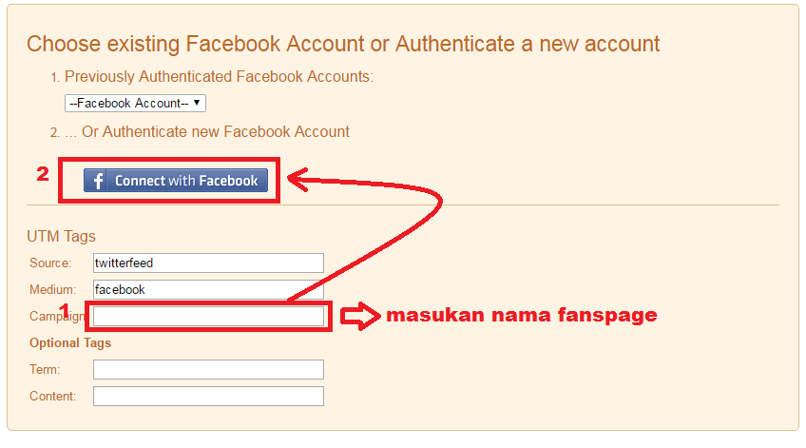The width and height of the screenshot is (806, 448).
Task: Focus the Medium field containing facebook
Action: pos(208,289)
